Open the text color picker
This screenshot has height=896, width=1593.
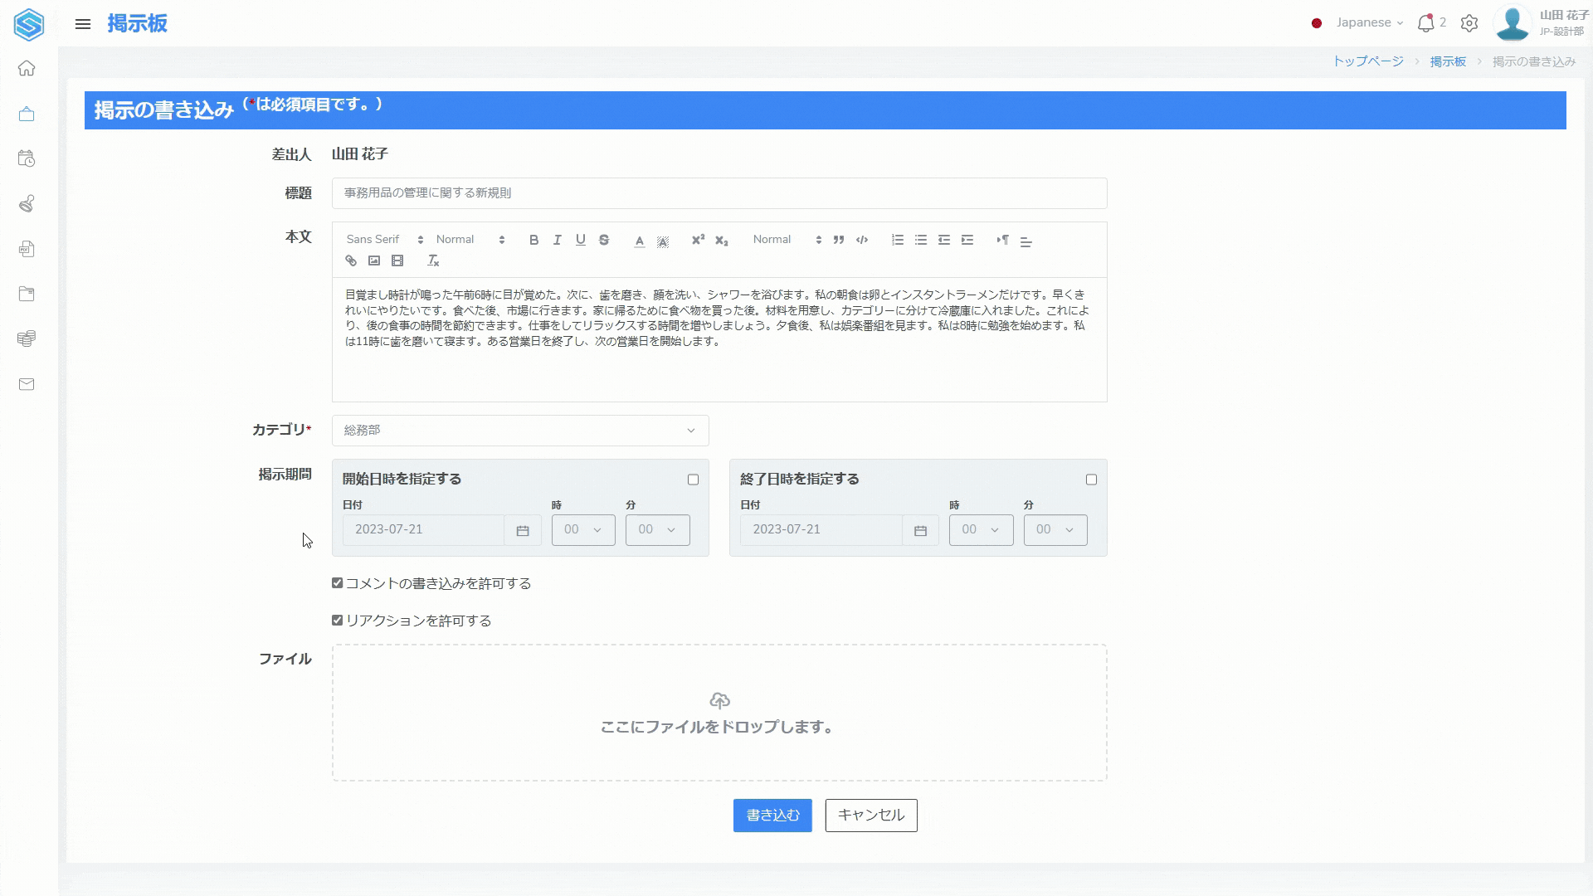click(x=639, y=241)
